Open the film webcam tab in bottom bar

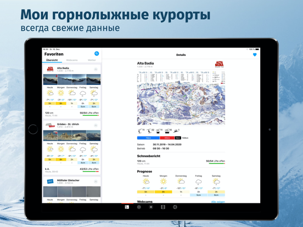(163, 207)
